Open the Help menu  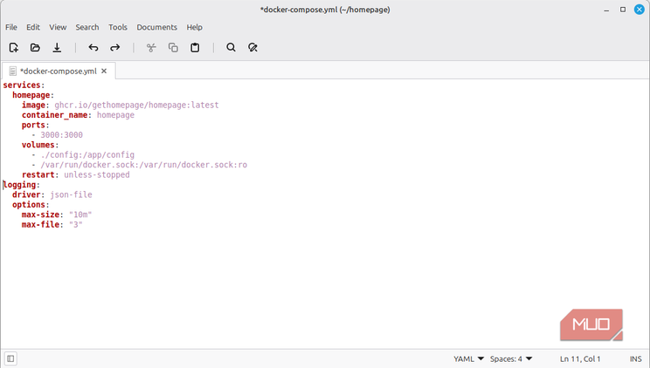[x=195, y=27]
